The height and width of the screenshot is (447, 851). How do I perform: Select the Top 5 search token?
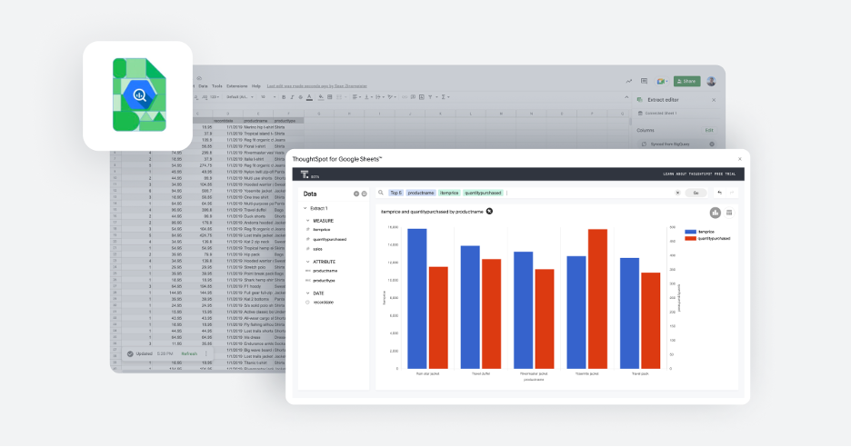395,193
